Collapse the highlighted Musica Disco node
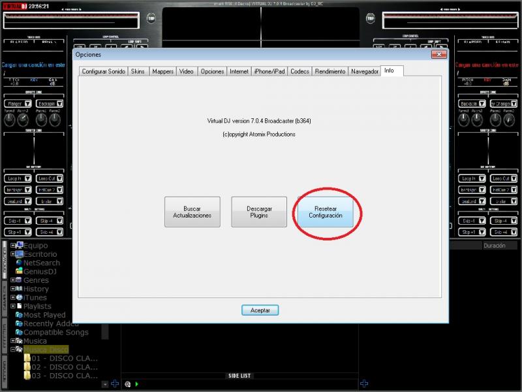 (x=12, y=350)
